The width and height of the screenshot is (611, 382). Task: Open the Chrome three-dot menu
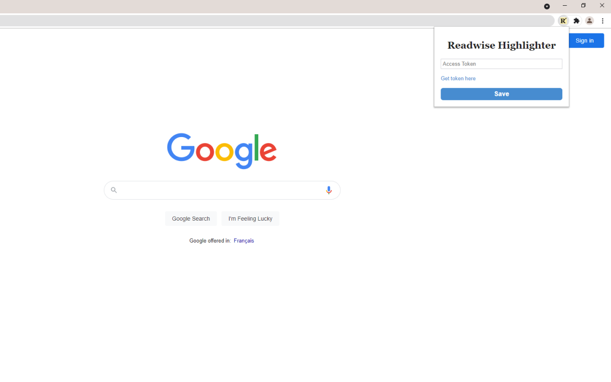(603, 21)
